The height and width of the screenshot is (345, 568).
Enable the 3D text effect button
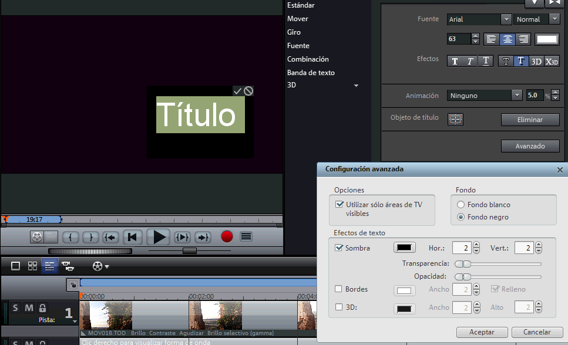536,61
